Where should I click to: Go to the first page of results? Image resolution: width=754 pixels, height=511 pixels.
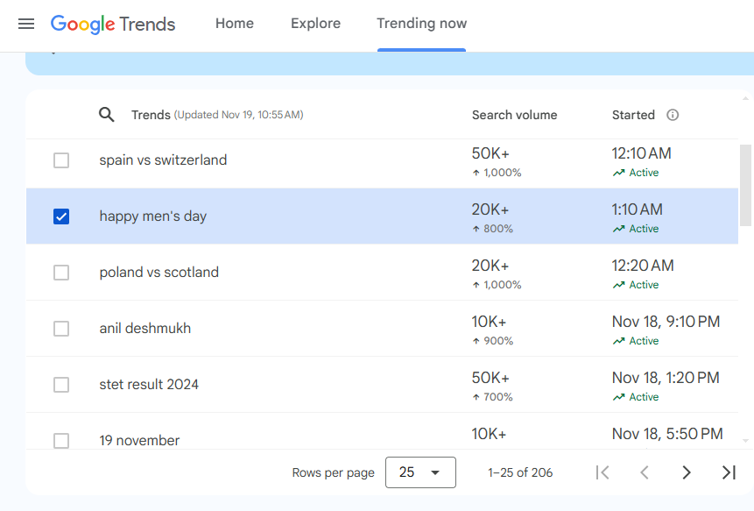click(602, 472)
